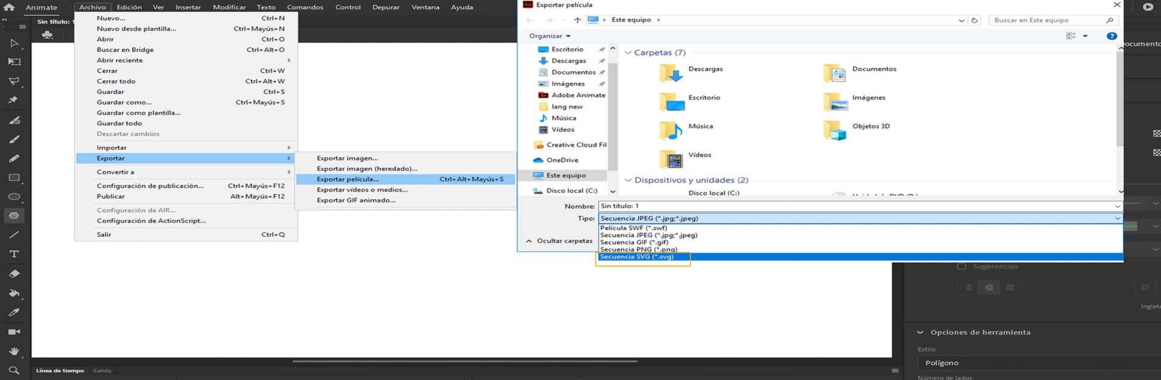Viewport: 1161px width, 380px height.
Task: Open the Edición menu
Action: coord(129,7)
